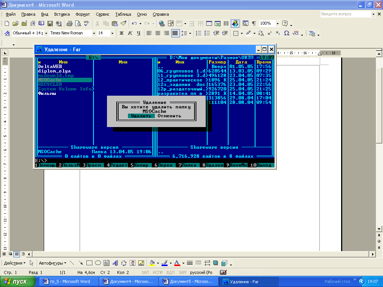383x287 pixels.
Task: Click the Open file icon
Action: [16, 24]
